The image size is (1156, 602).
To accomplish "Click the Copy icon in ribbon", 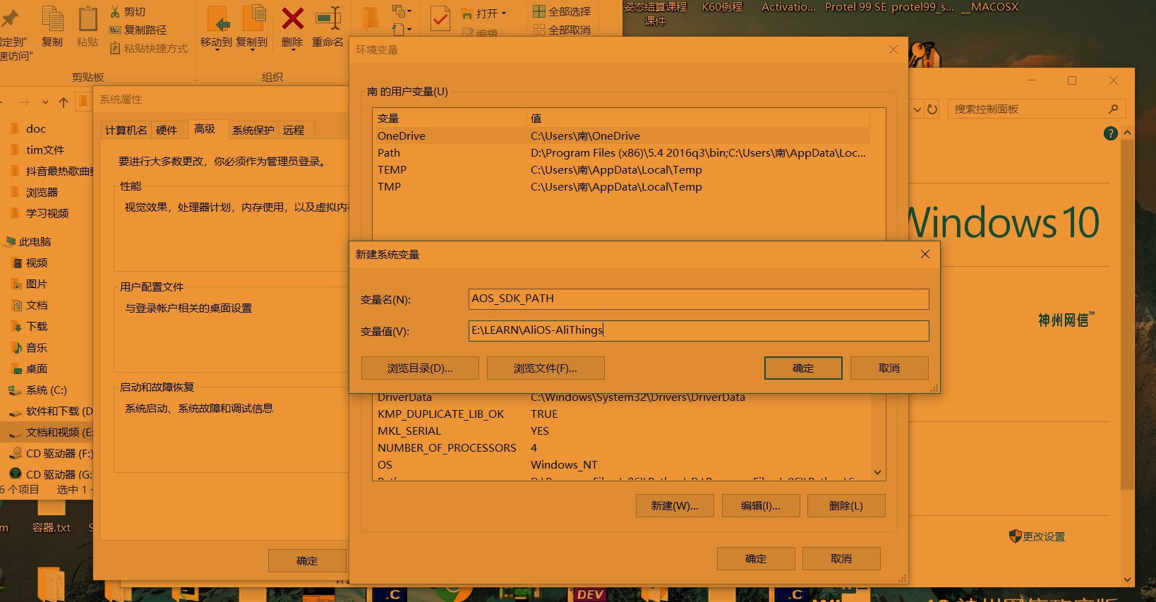I will [52, 18].
